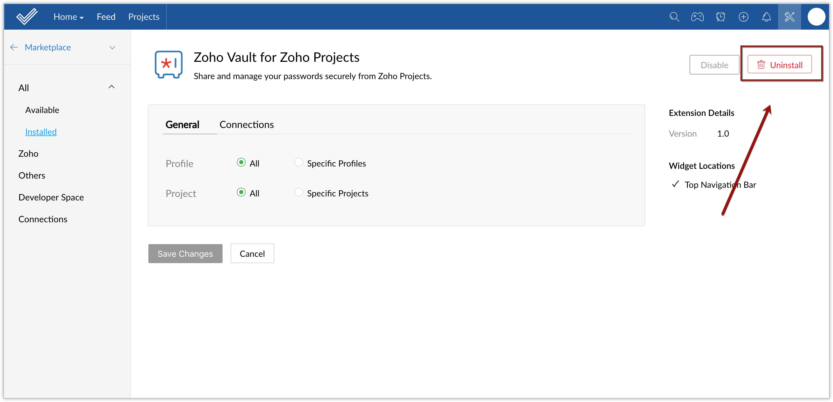This screenshot has height=402, width=833.
Task: Click the back arrow beside Marketplace
Action: (x=14, y=47)
